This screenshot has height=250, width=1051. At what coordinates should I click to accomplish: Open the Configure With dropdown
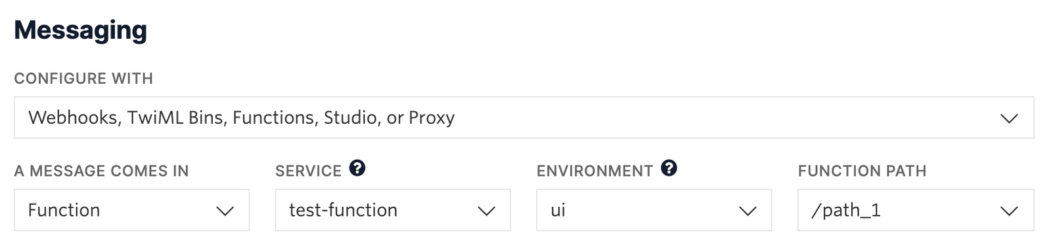(524, 118)
